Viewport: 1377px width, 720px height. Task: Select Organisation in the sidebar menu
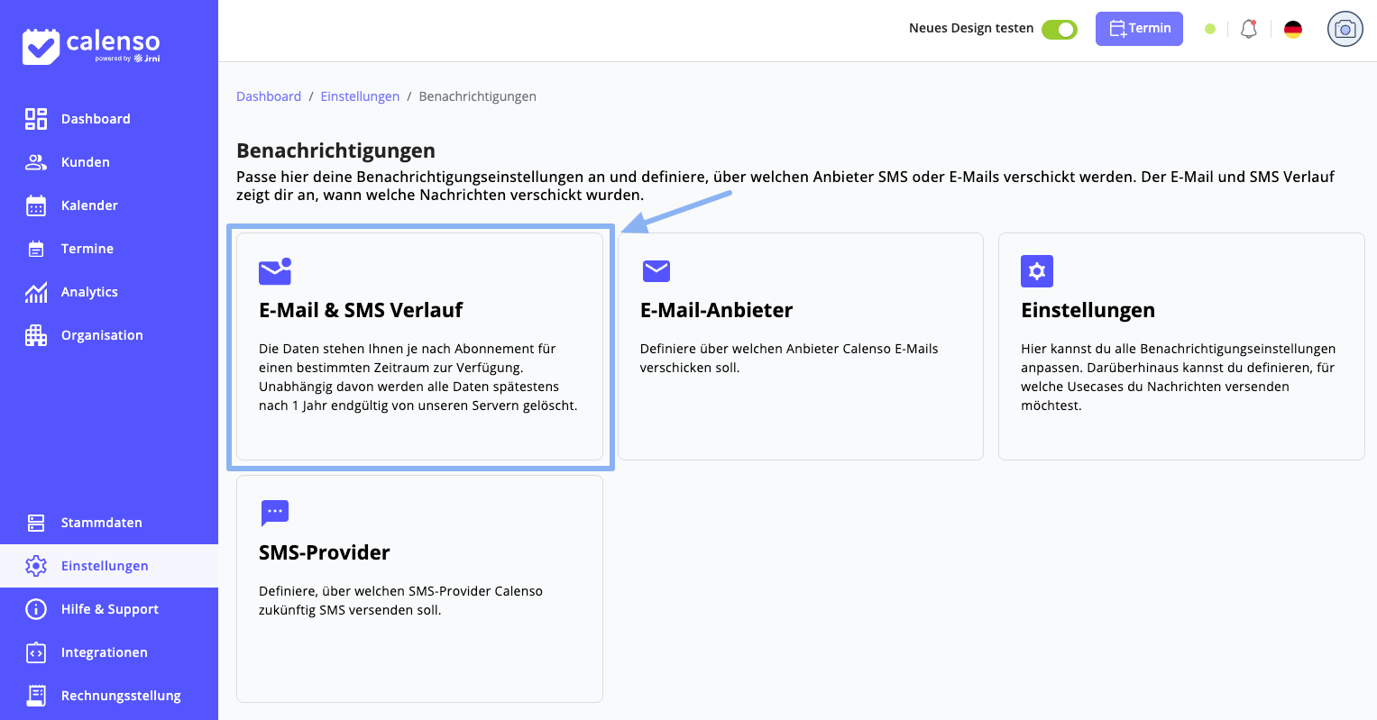point(102,335)
